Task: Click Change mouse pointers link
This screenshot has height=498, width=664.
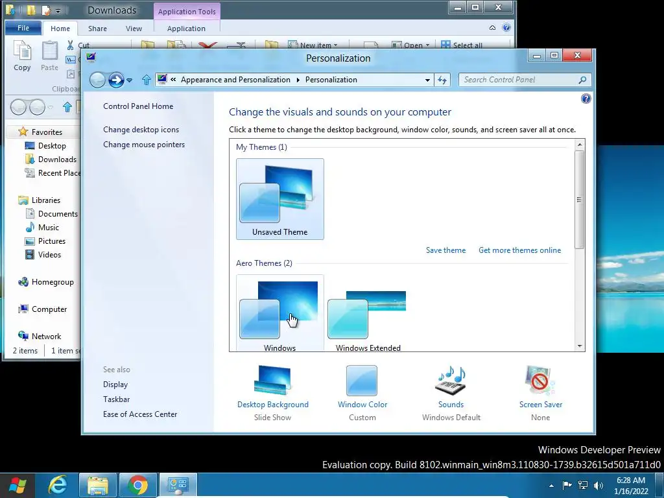Action: click(144, 145)
